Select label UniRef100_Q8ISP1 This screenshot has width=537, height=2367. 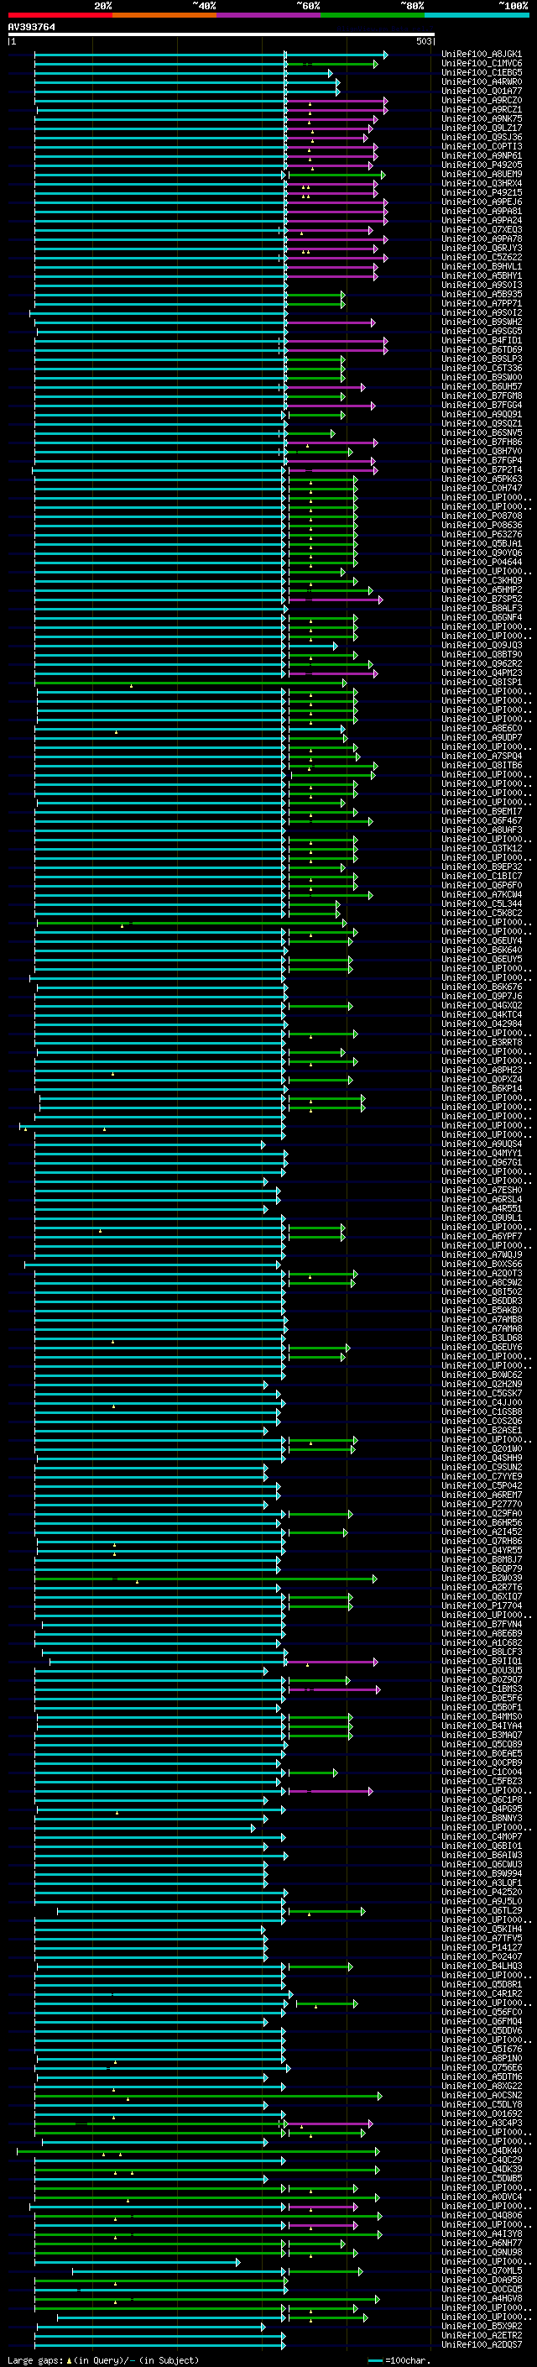[x=482, y=682]
